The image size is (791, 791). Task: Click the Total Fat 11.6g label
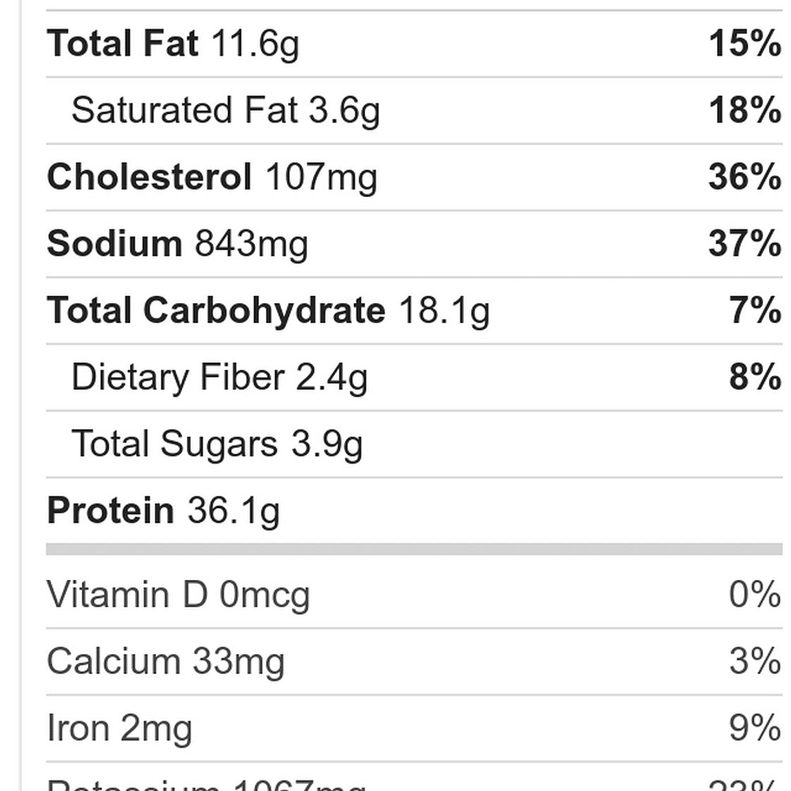(x=173, y=44)
